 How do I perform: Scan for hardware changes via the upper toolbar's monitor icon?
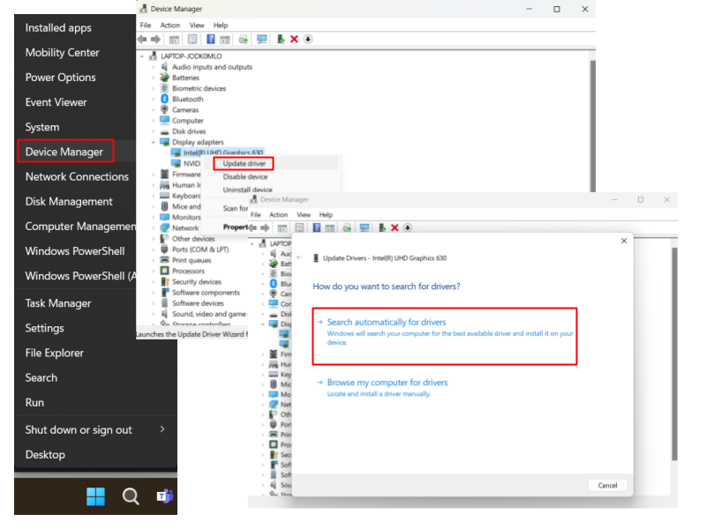tap(261, 40)
